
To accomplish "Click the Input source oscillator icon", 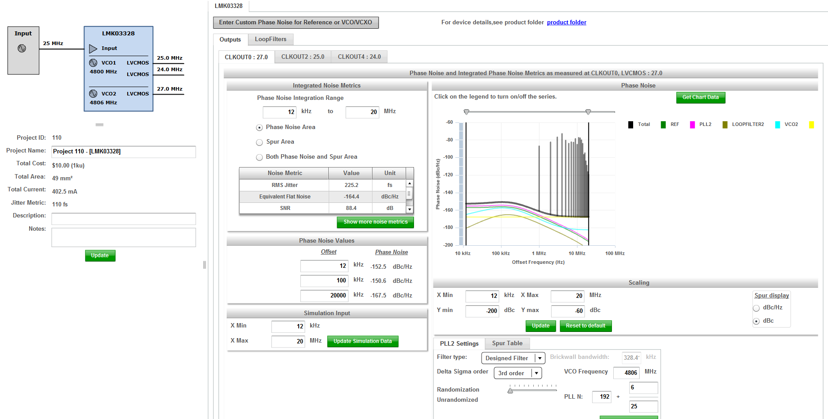I will tap(22, 48).
